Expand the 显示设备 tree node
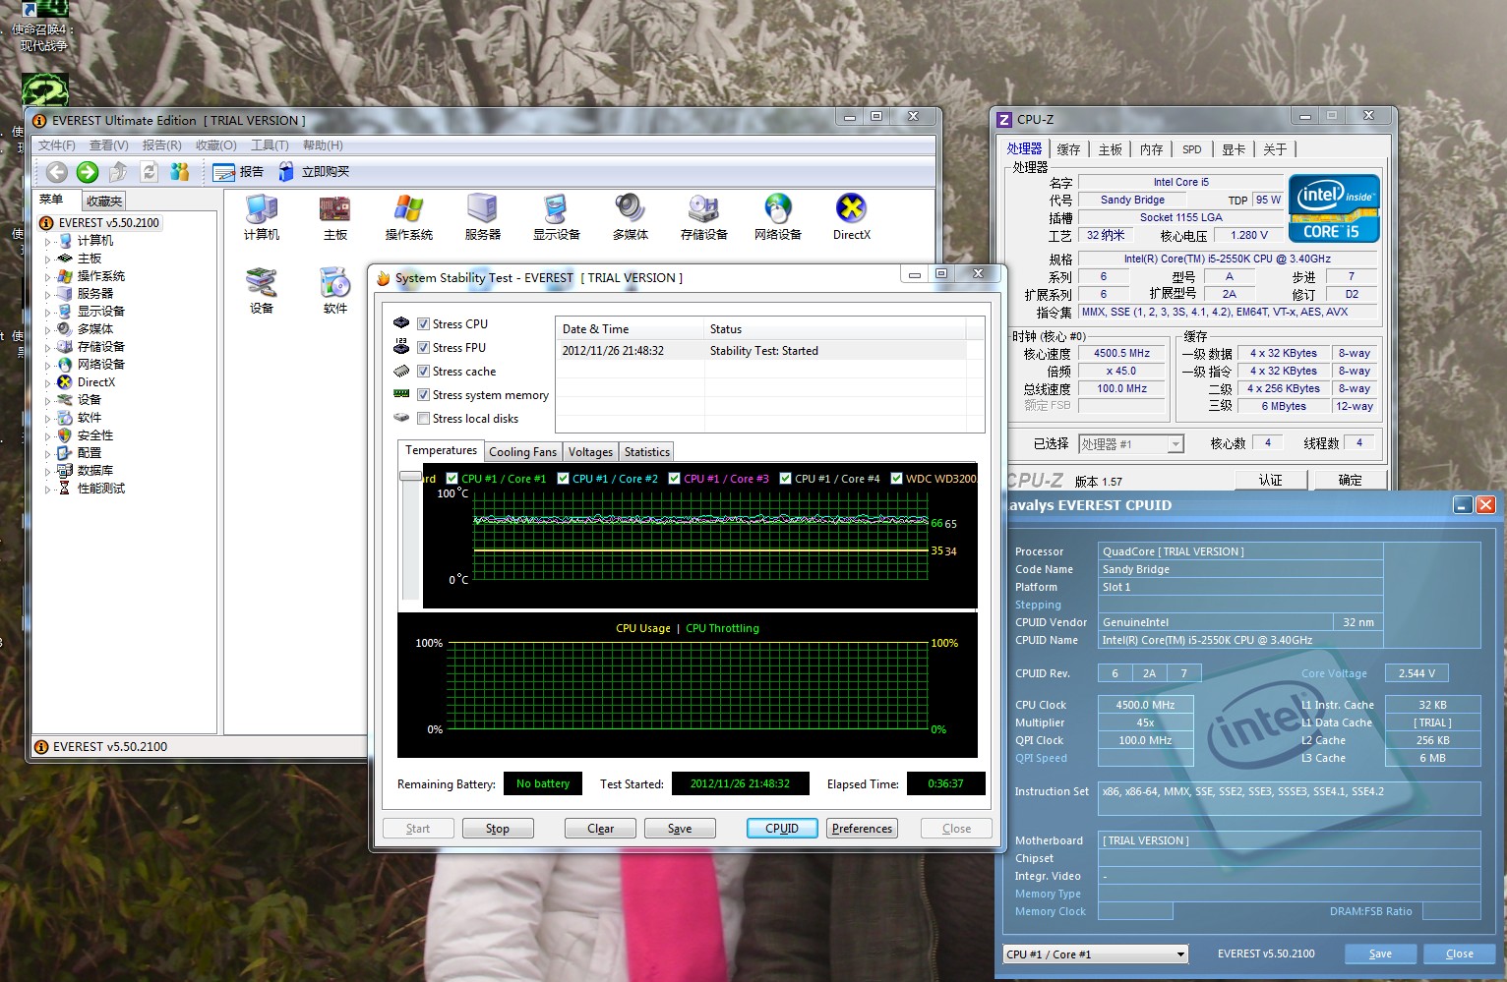 pyautogui.click(x=47, y=313)
